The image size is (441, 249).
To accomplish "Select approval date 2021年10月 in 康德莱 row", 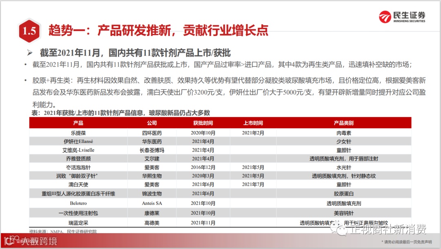I will pos(203,213).
